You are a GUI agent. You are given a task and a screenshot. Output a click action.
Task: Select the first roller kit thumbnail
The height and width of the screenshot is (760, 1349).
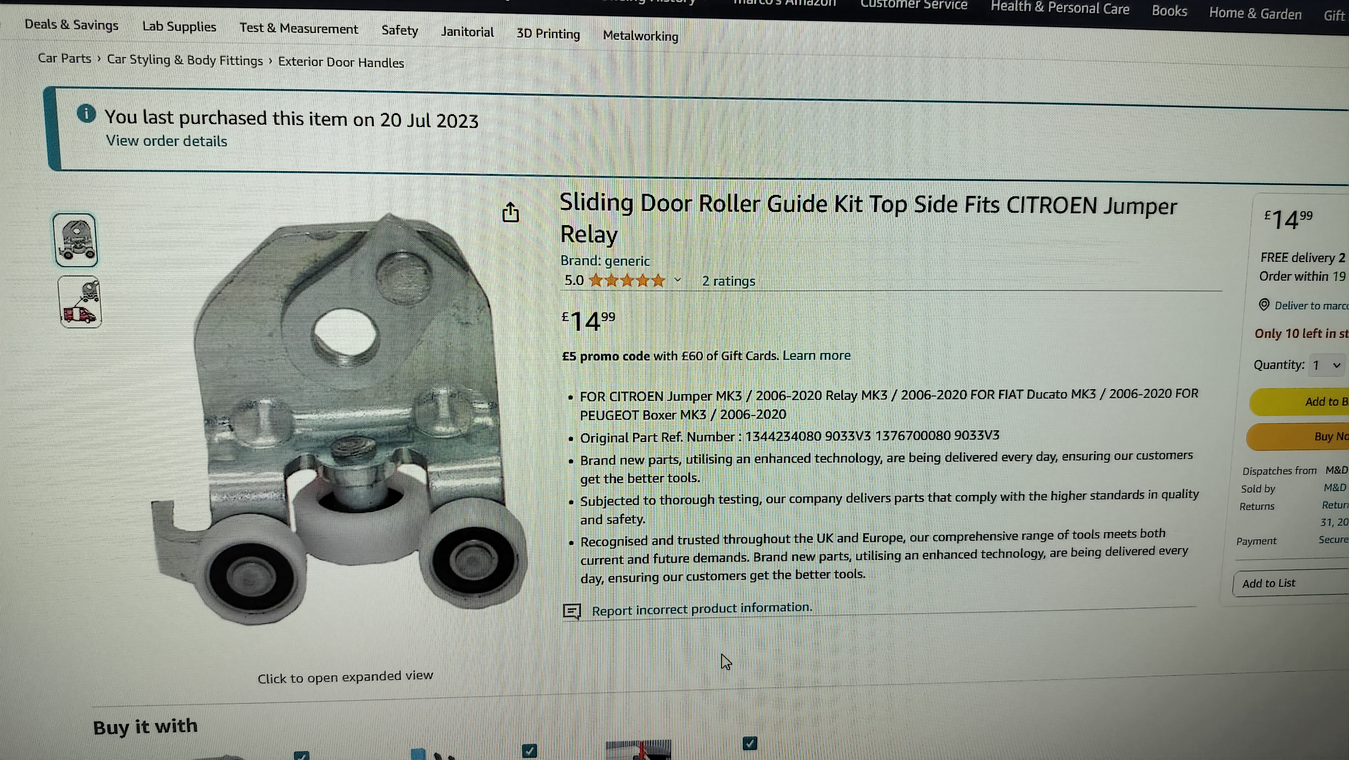pos(76,240)
